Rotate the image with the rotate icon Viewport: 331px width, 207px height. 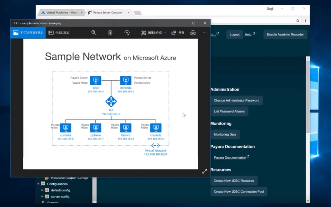point(127,33)
